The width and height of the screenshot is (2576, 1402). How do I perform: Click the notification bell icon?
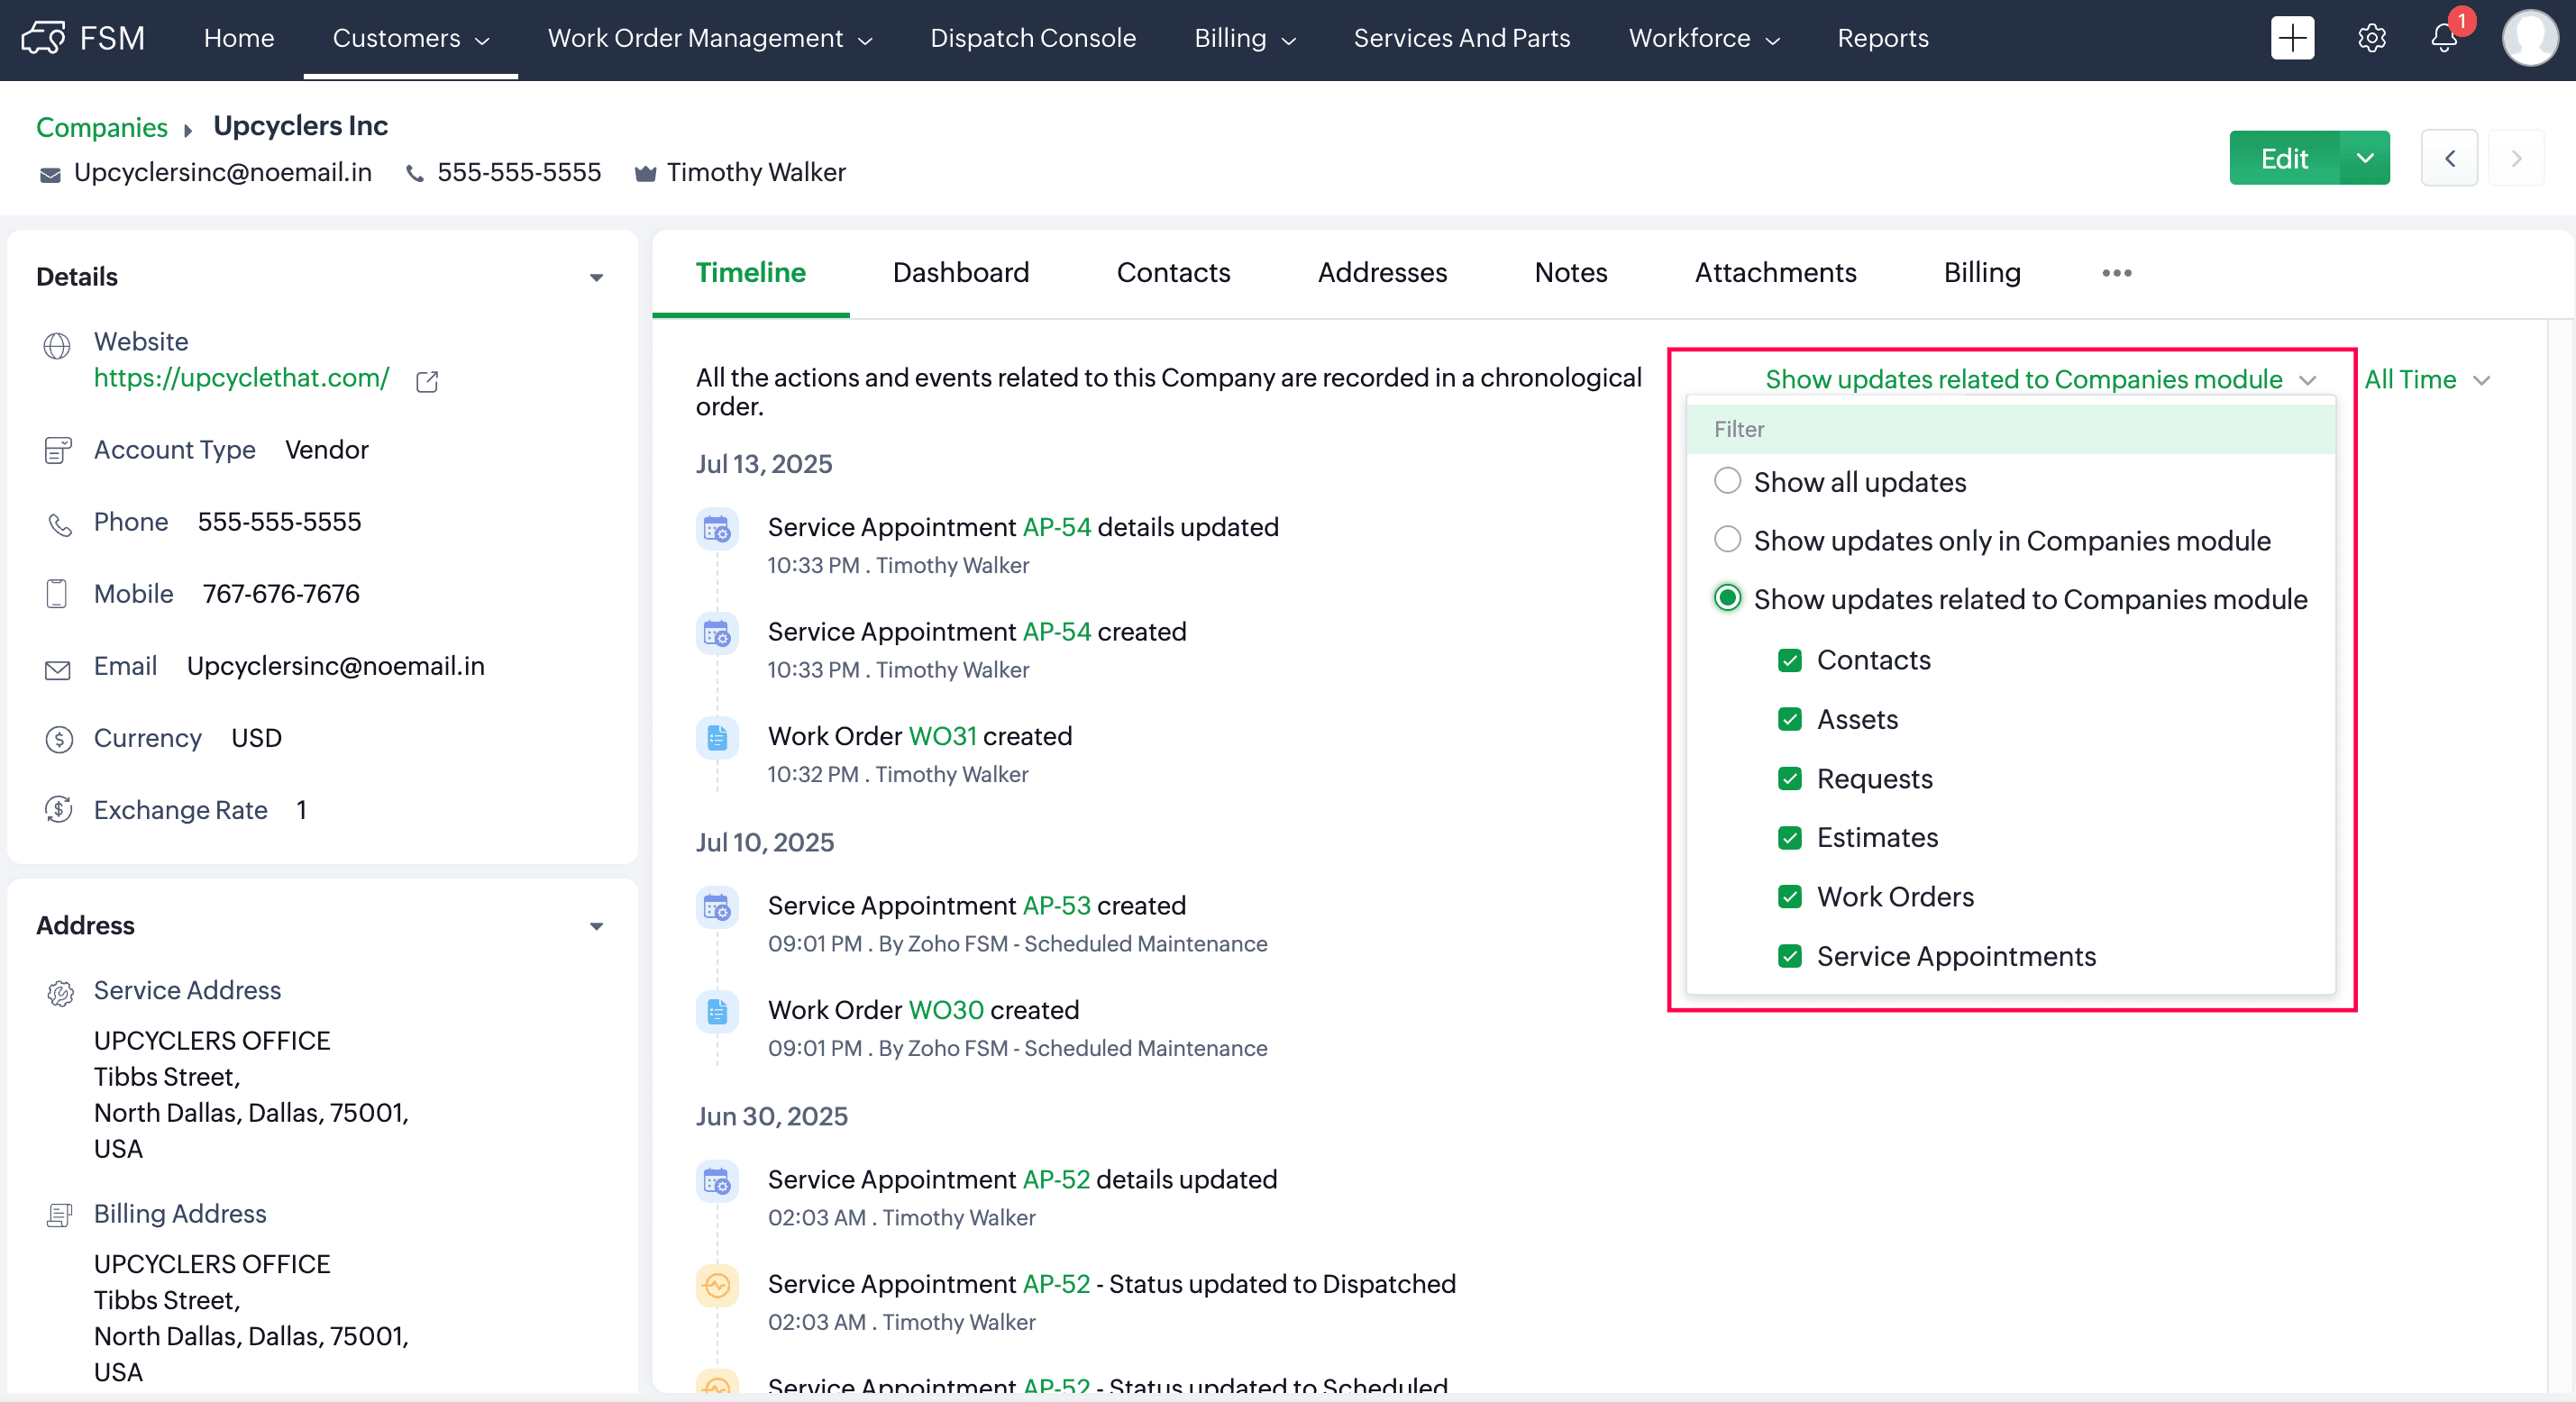tap(2443, 38)
